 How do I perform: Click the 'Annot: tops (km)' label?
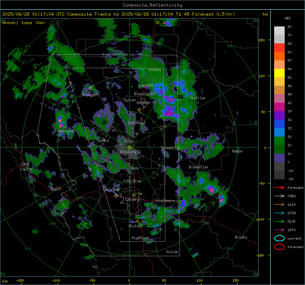(24, 23)
